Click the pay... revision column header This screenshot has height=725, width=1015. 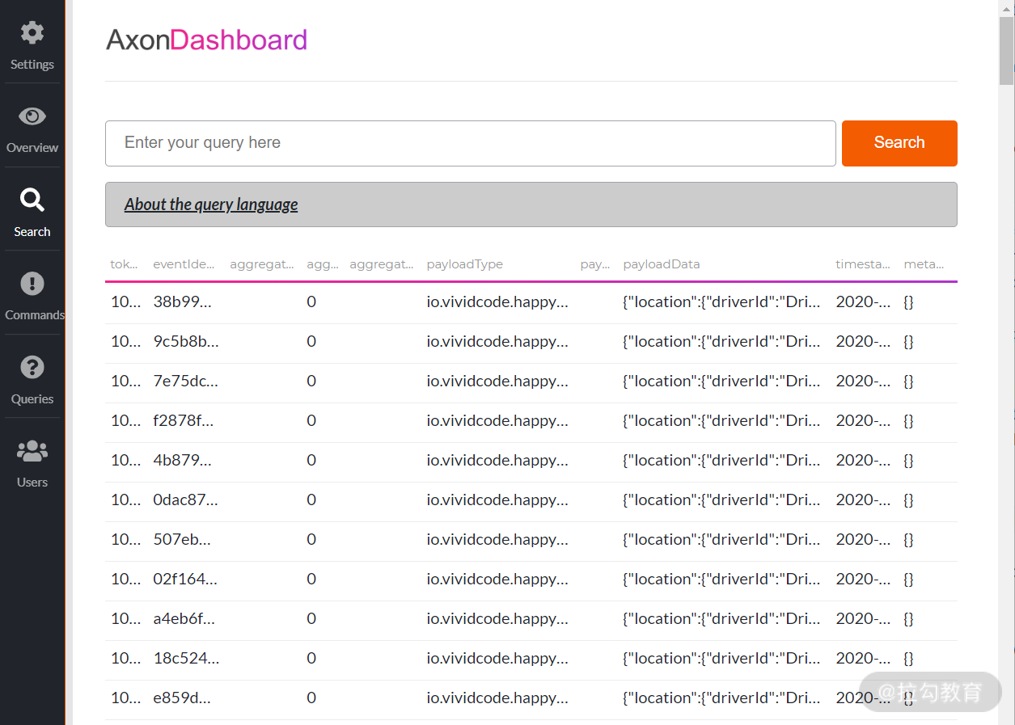pyautogui.click(x=595, y=264)
